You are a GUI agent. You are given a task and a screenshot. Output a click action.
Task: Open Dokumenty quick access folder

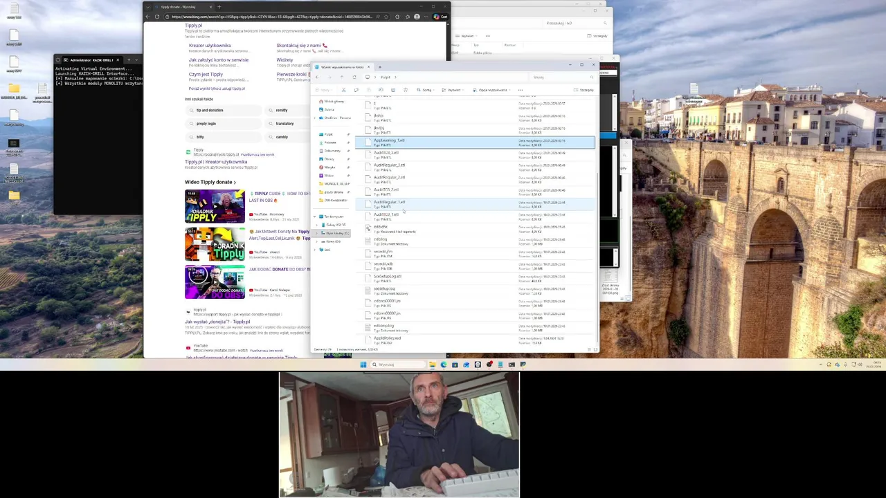pos(330,151)
